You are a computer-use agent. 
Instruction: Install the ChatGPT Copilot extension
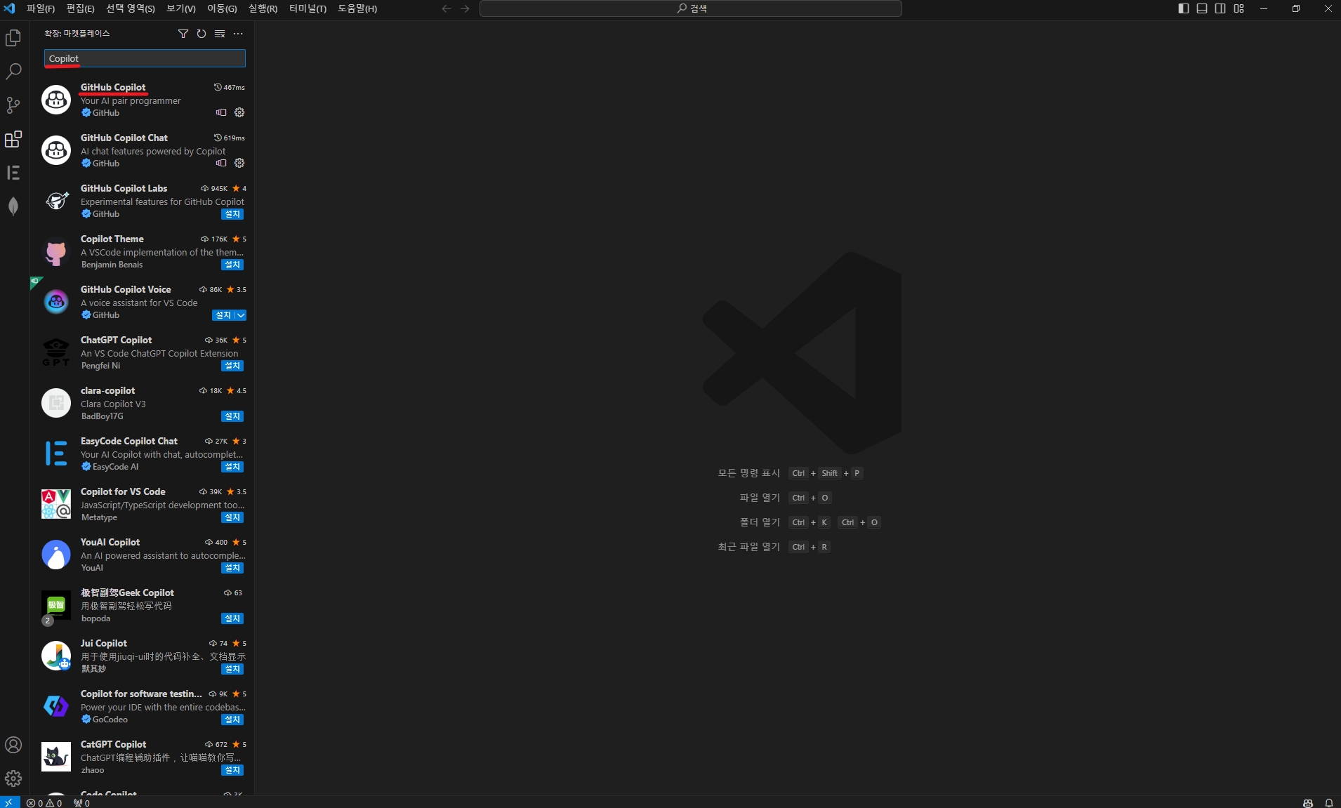click(232, 366)
